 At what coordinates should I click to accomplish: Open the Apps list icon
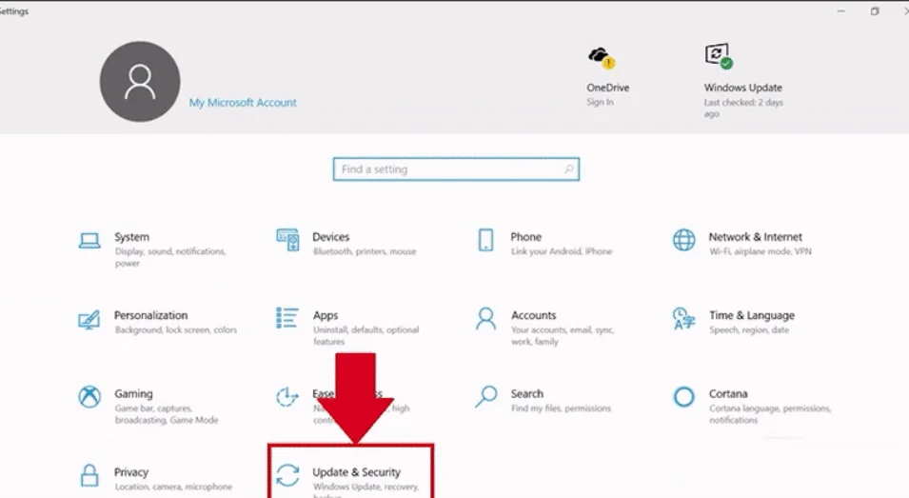pyautogui.click(x=287, y=318)
